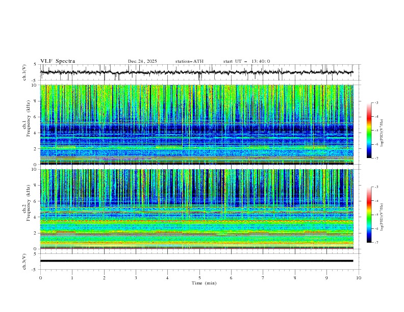Click the "VLF Spectra" plot title

[x=58, y=61]
